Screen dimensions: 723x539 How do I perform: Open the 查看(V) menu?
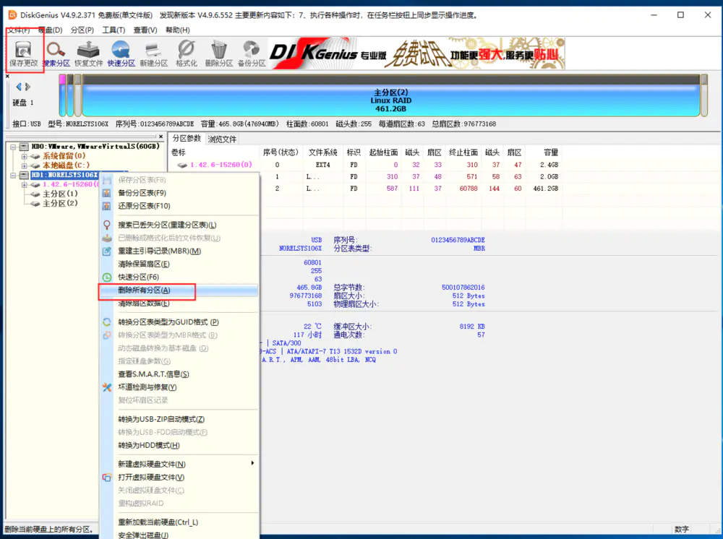[145, 30]
